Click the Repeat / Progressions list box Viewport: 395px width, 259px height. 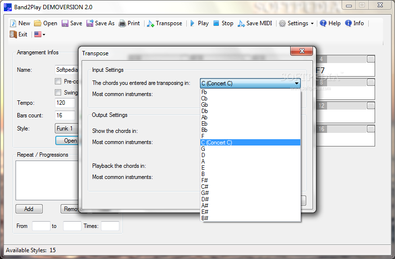pyautogui.click(x=48, y=180)
